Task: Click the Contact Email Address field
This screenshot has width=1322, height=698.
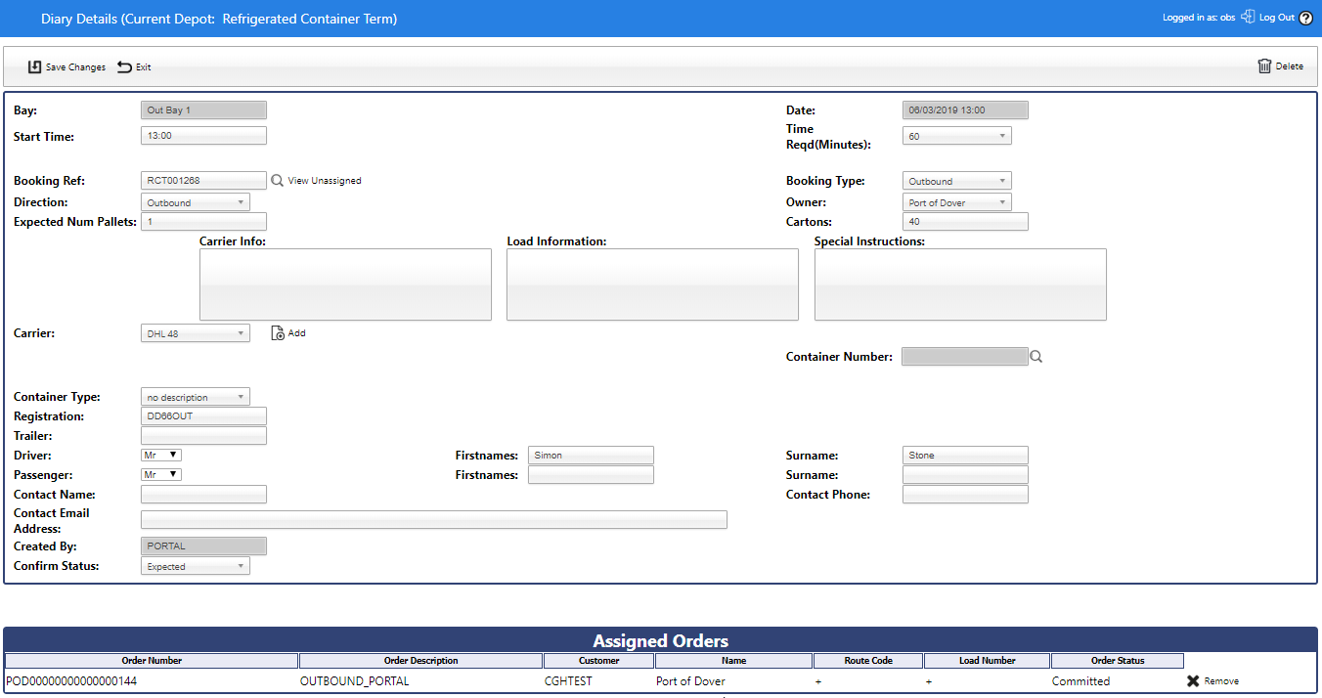Action: 433,520
